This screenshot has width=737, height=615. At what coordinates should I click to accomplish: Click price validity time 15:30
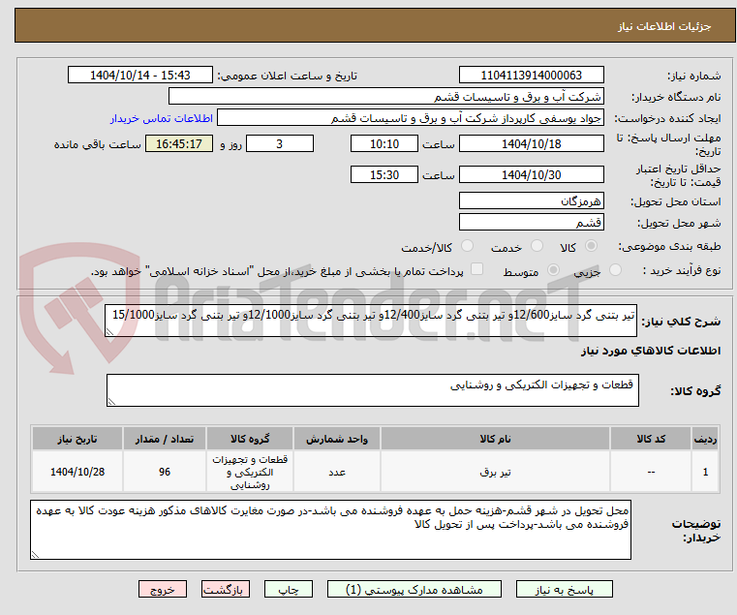[384, 175]
